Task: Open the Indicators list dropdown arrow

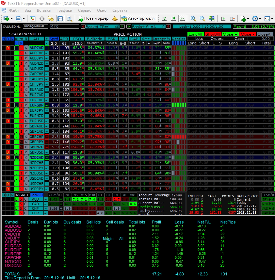Action: 248,19
